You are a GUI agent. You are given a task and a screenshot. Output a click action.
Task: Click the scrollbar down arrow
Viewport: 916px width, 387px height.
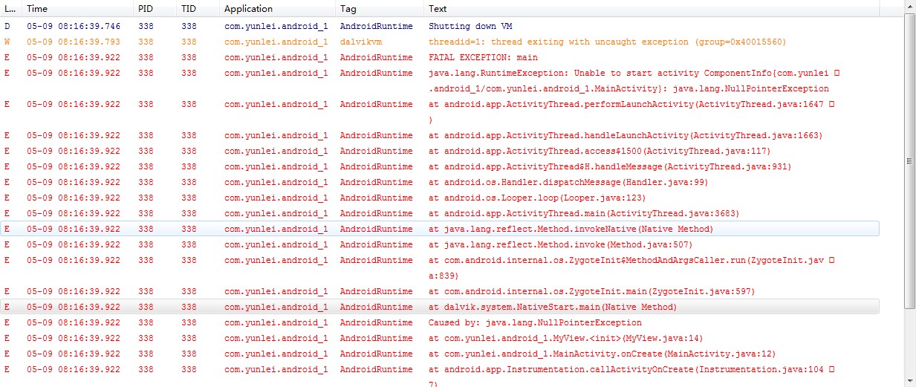[x=909, y=380]
